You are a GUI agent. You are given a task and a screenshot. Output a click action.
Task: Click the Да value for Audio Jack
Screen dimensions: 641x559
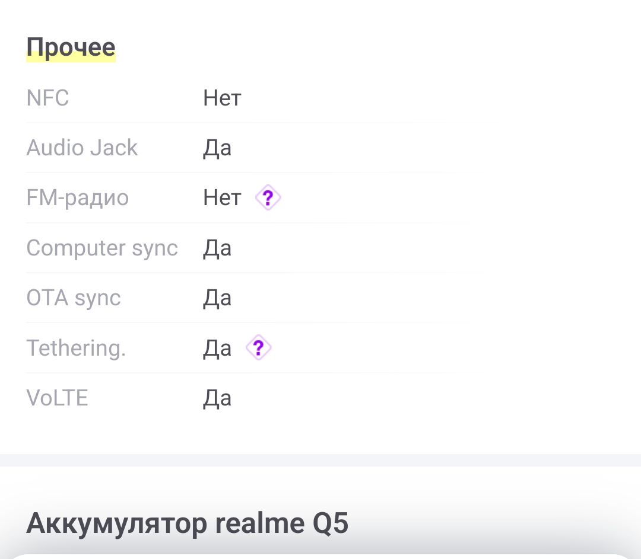click(217, 148)
